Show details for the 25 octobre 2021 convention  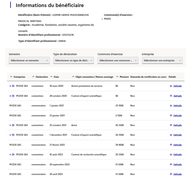[x=176, y=126]
